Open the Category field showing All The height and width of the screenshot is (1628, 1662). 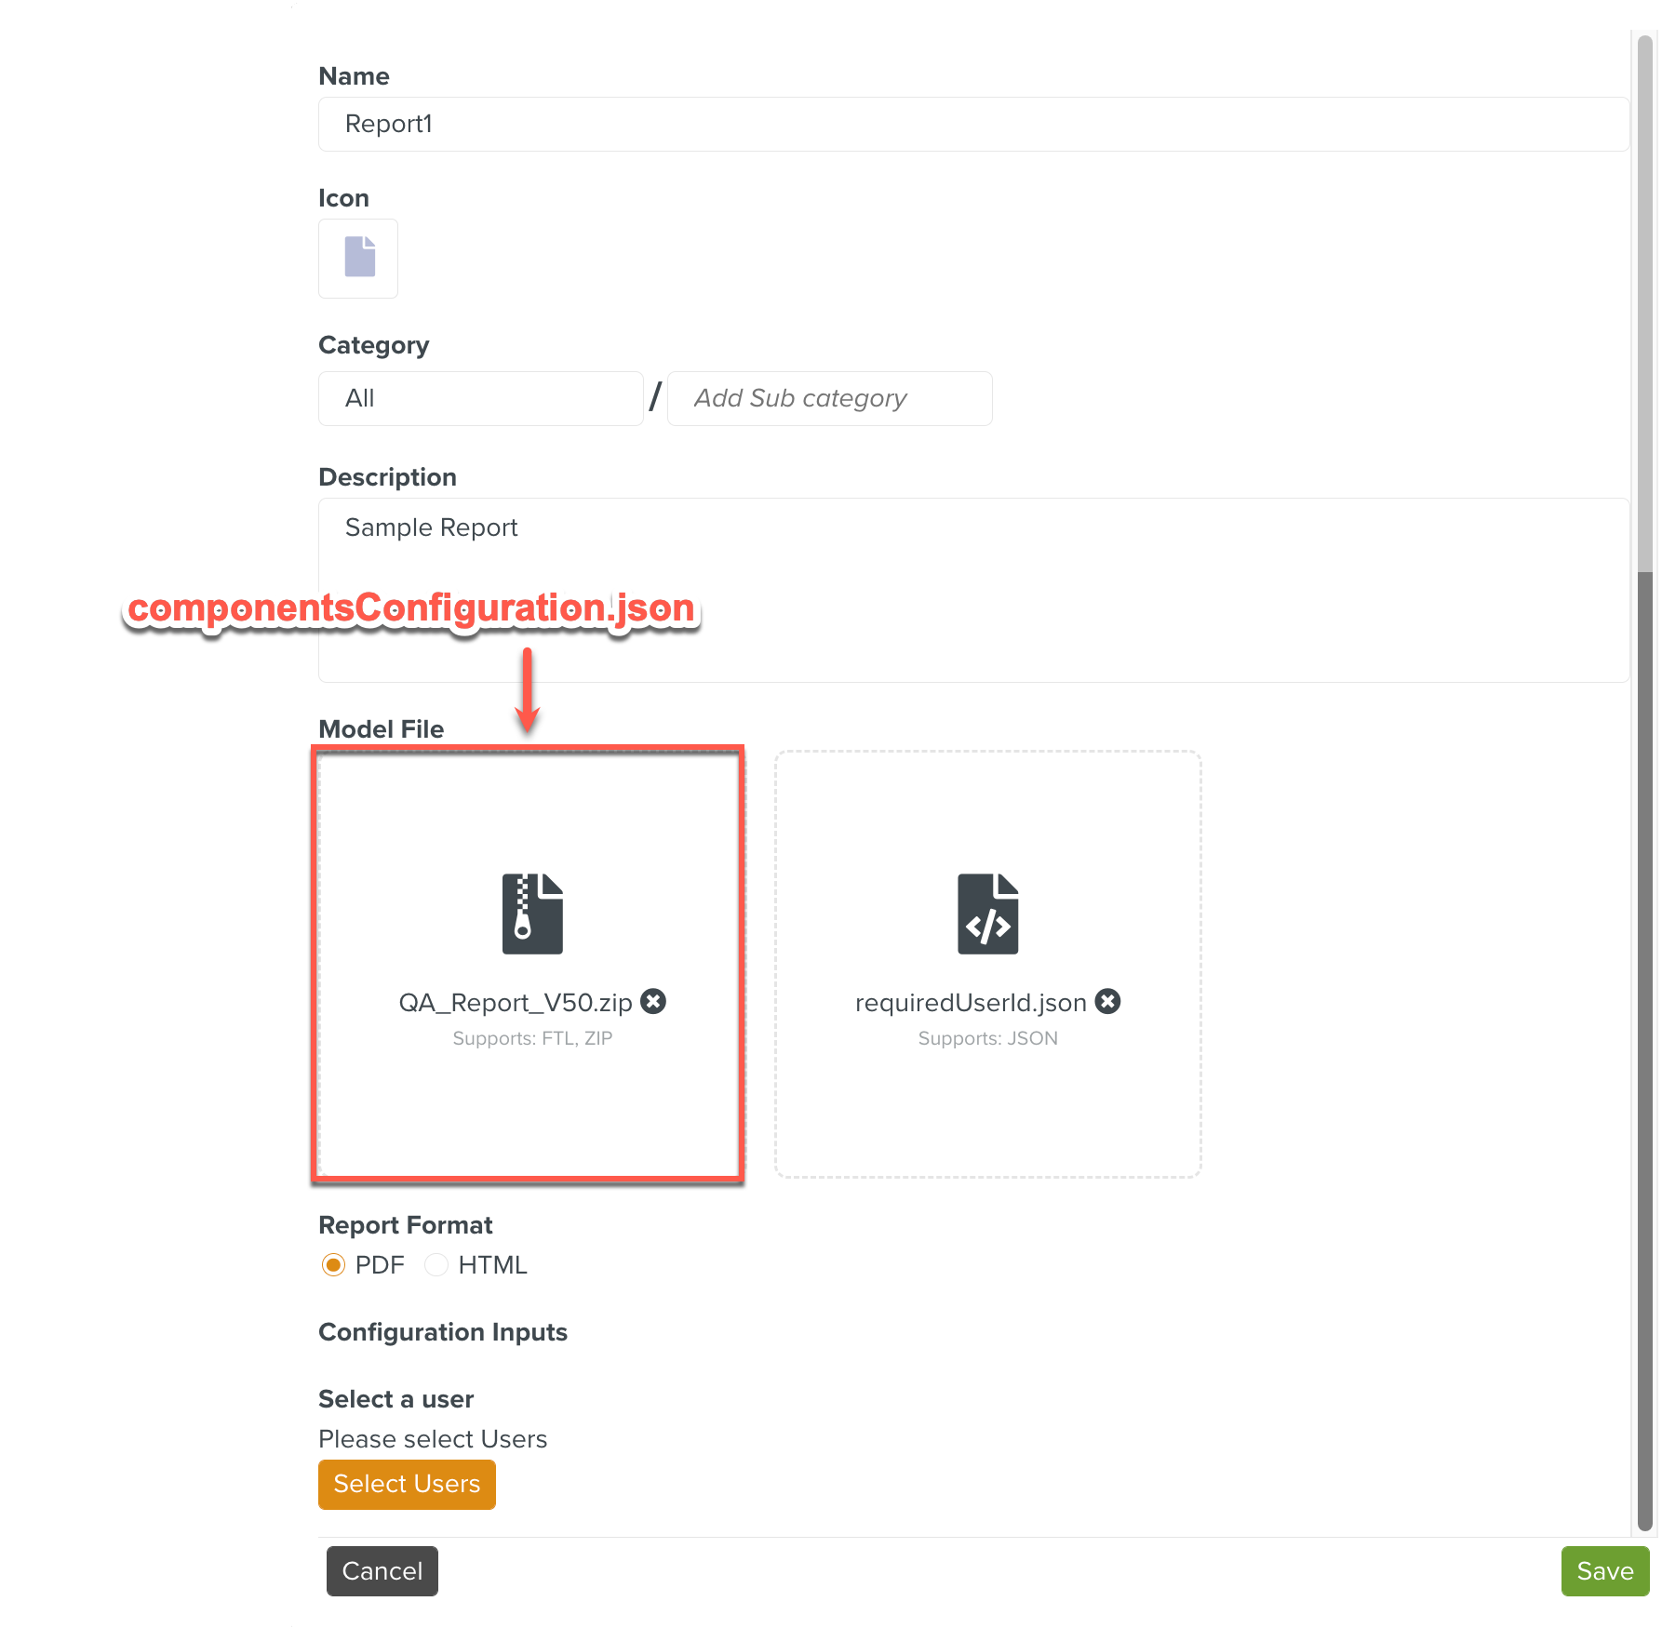(480, 398)
